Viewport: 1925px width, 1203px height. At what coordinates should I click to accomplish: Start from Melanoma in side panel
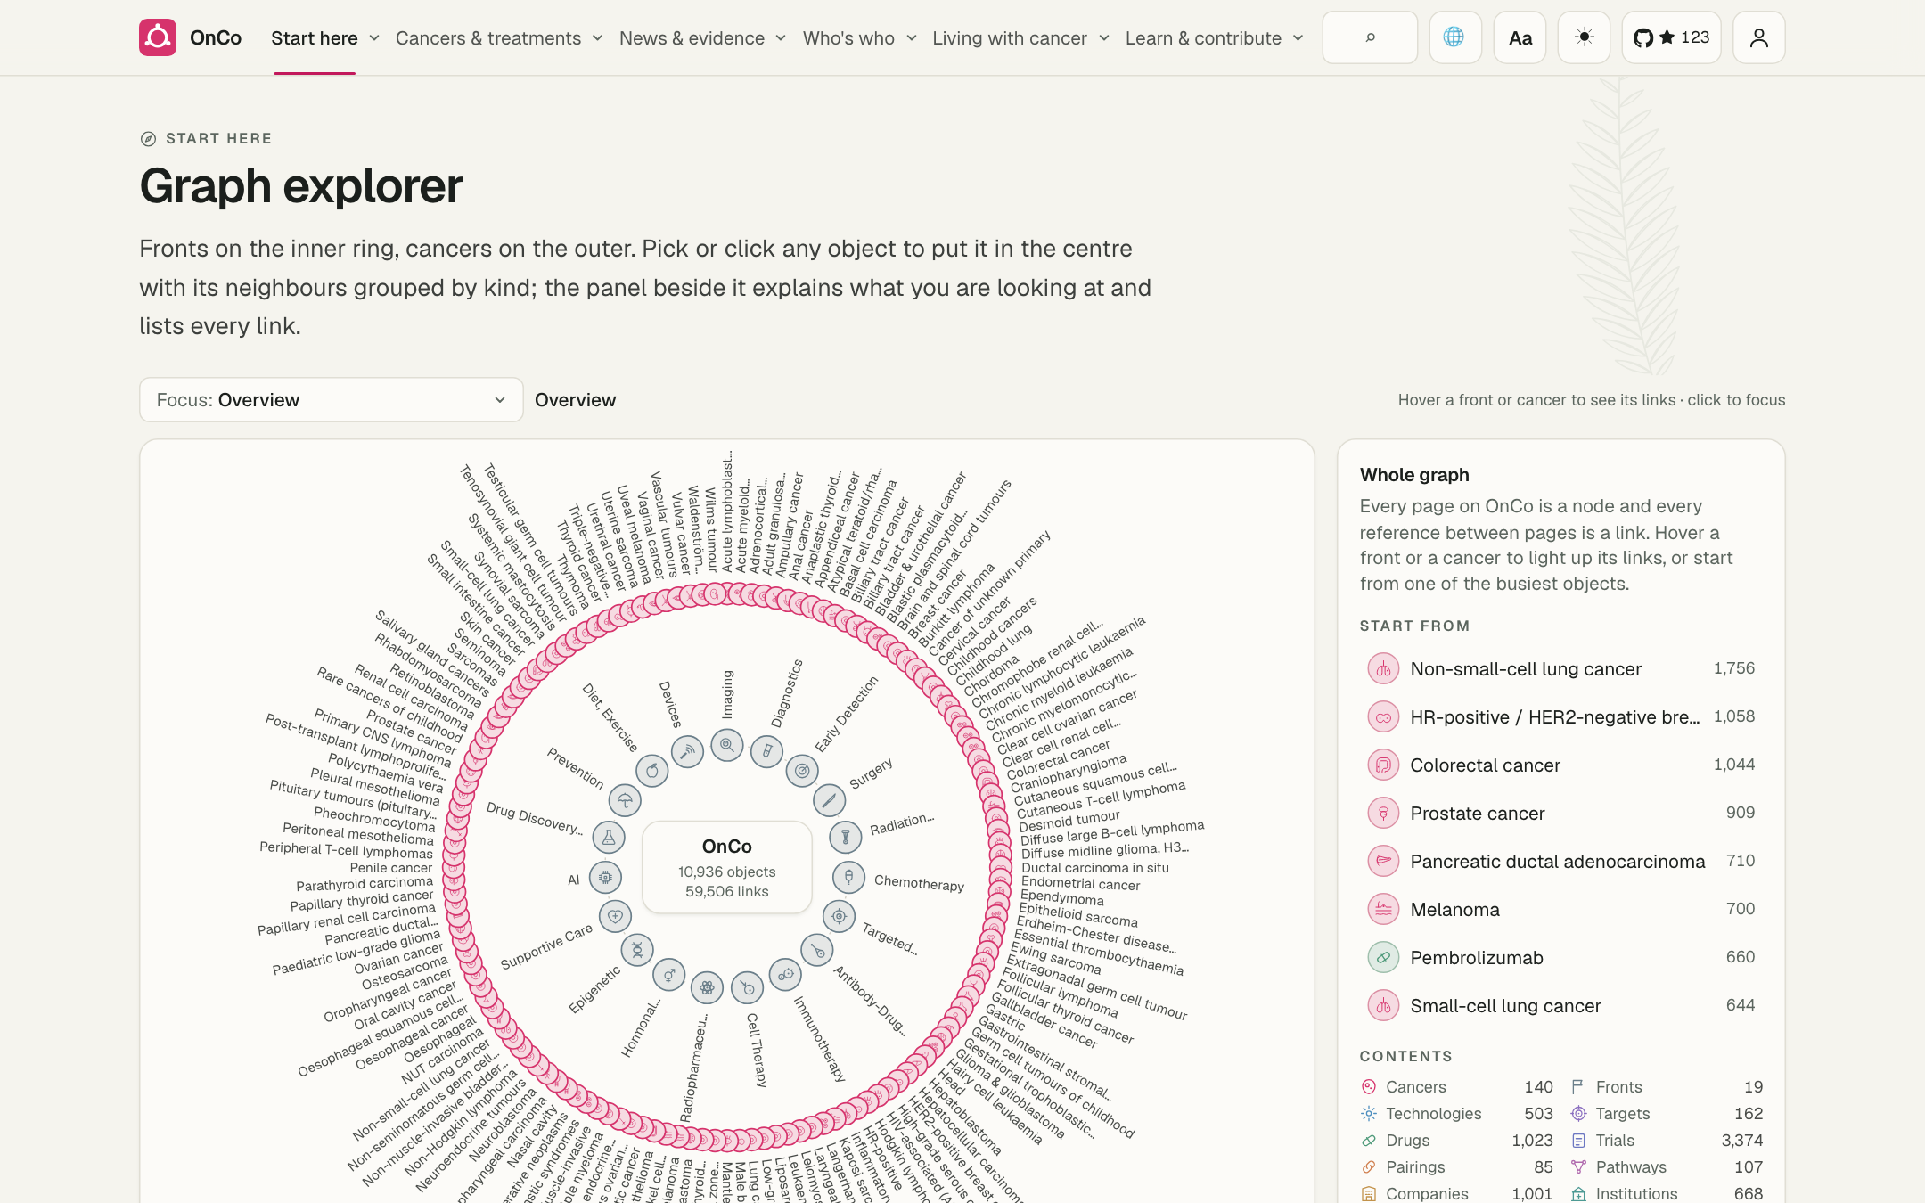point(1561,909)
